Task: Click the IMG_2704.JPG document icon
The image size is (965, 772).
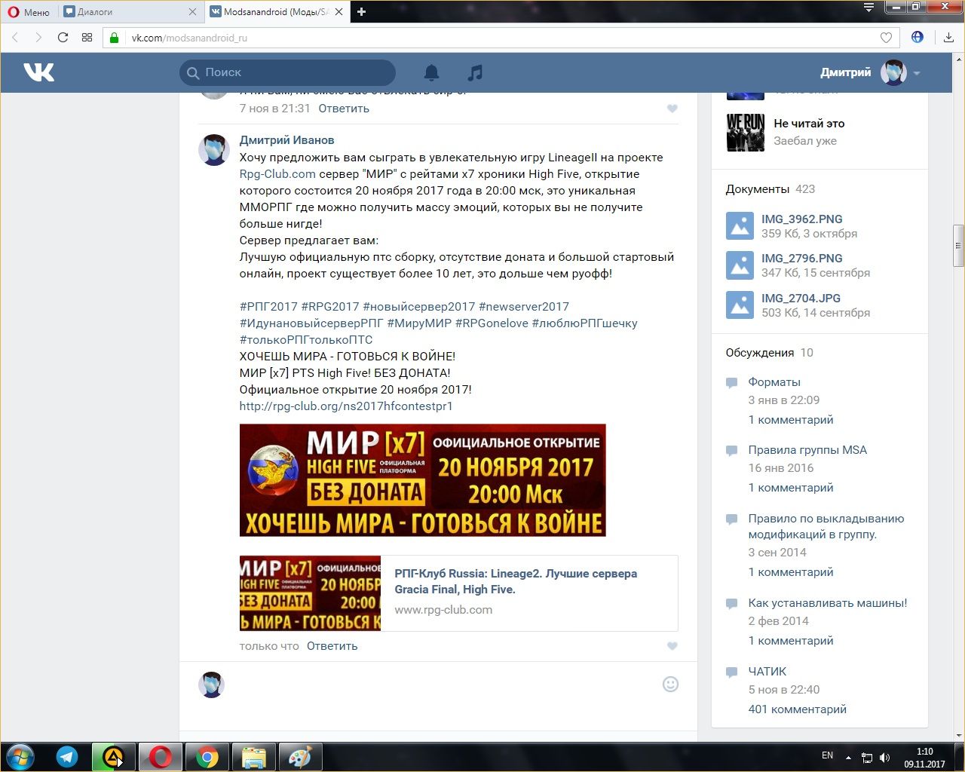Action: [740, 305]
